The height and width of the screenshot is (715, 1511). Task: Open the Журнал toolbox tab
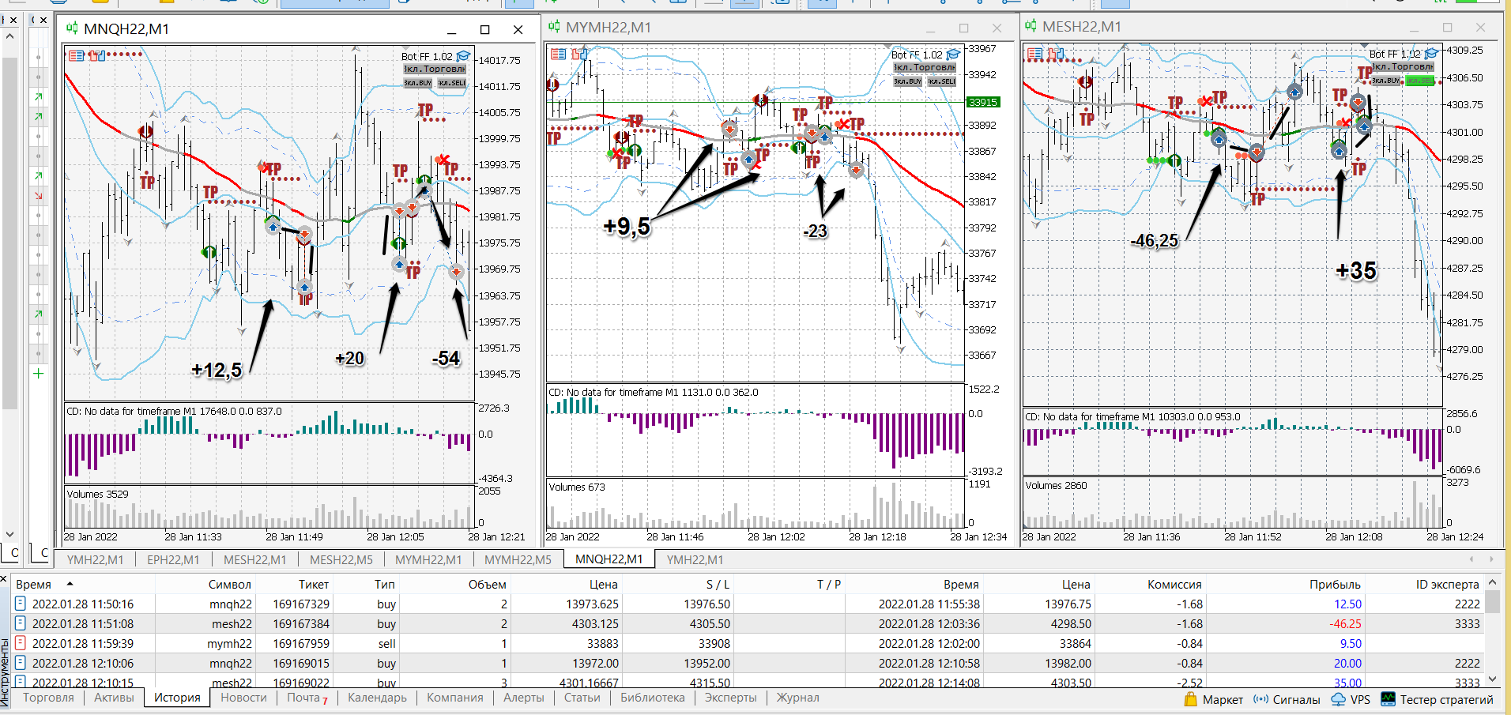(x=797, y=698)
